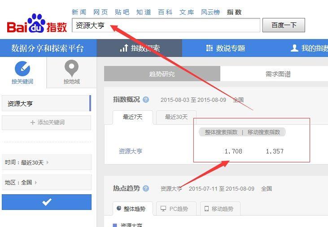The width and height of the screenshot is (328, 227).
Task: Click the 资源大亨 keyword field in sidebar
Action: (x=46, y=103)
